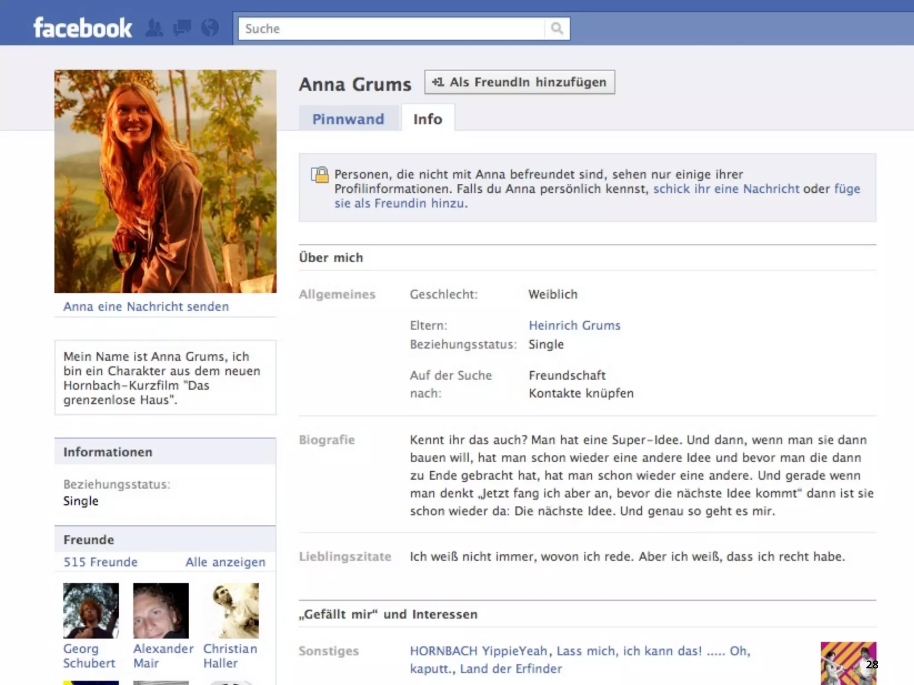The height and width of the screenshot is (685, 914).
Task: Click the search magnifier button
Action: point(557,29)
